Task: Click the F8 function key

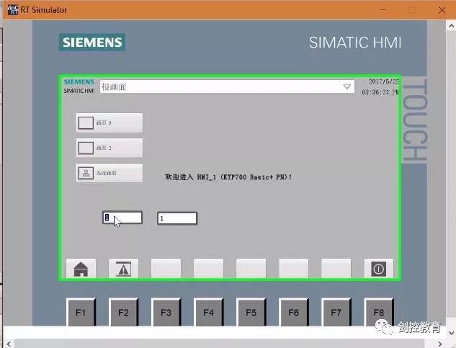Action: click(378, 313)
